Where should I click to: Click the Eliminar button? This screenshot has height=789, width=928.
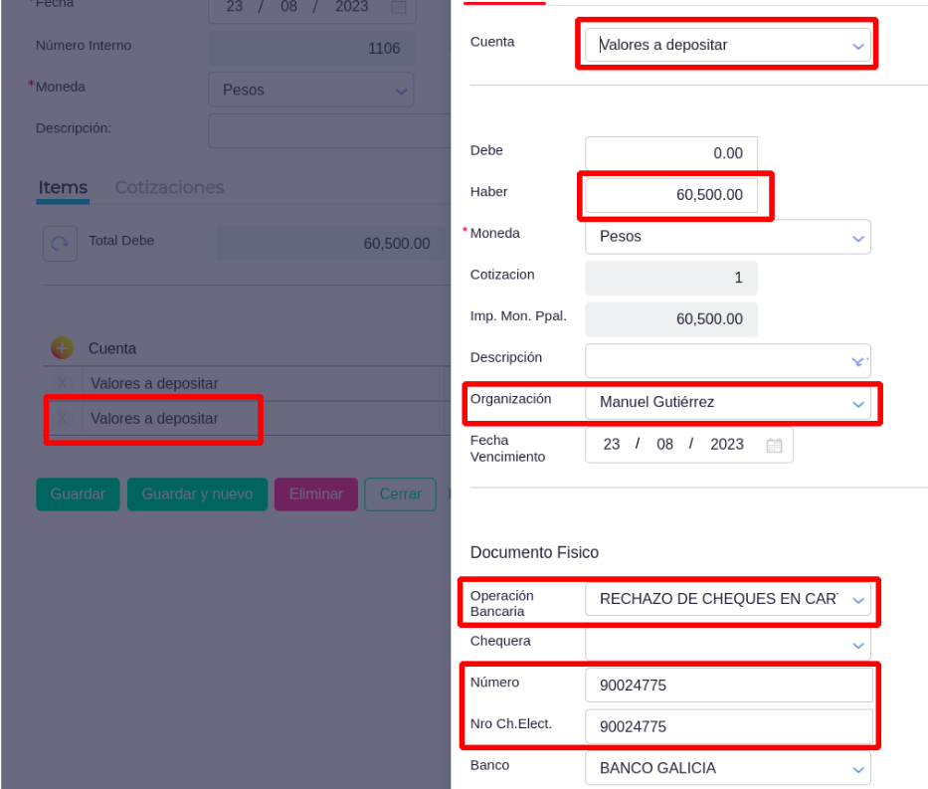[316, 494]
